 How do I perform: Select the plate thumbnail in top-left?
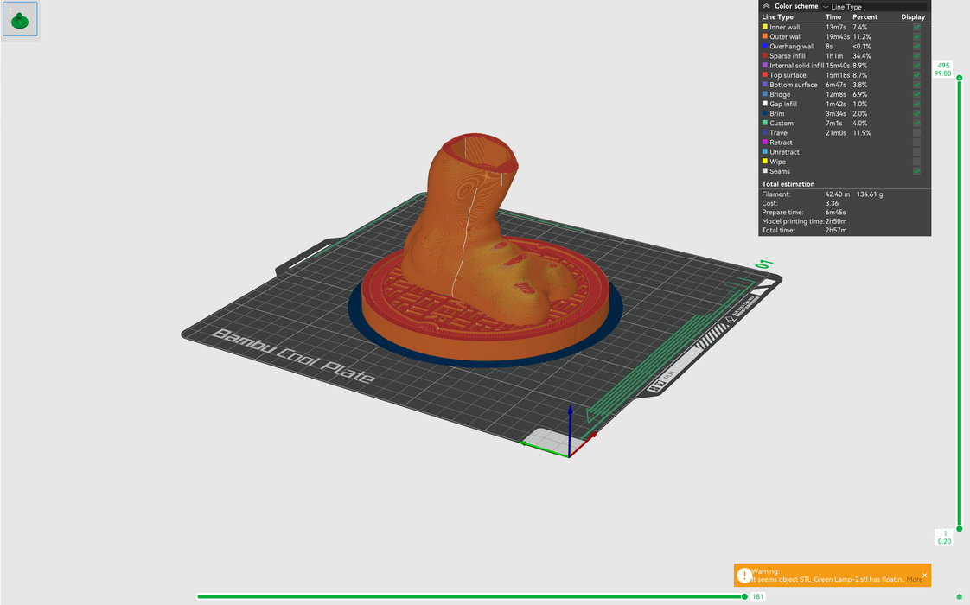(20, 19)
